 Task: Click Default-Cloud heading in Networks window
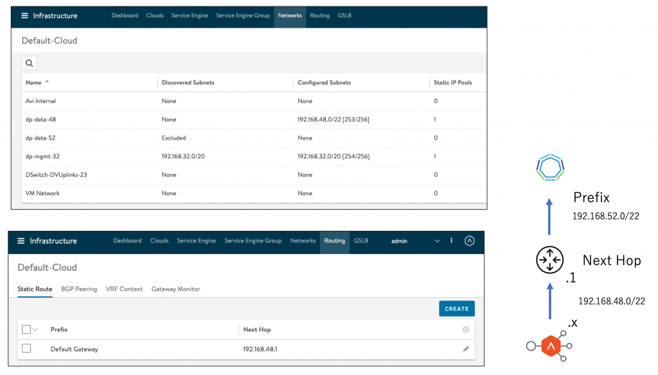pos(49,41)
